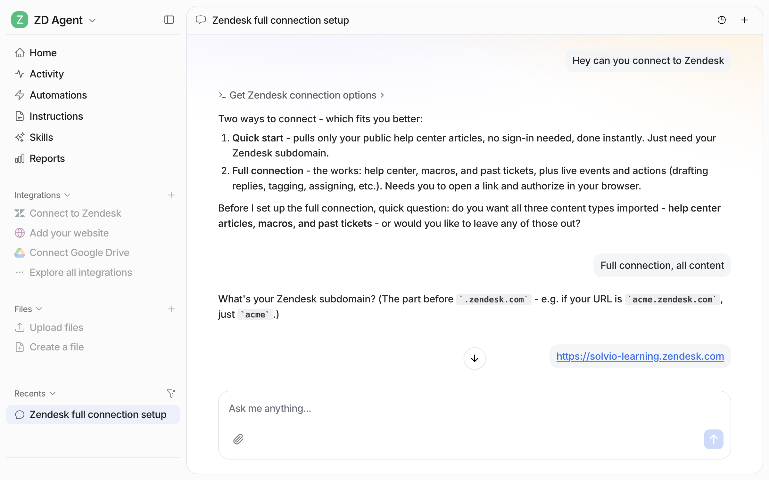Image resolution: width=769 pixels, height=480 pixels.
Task: Click the ellipsis icon beside Explore all integrations
Action: tap(20, 272)
